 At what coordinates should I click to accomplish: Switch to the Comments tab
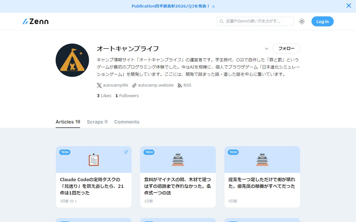pos(127,122)
